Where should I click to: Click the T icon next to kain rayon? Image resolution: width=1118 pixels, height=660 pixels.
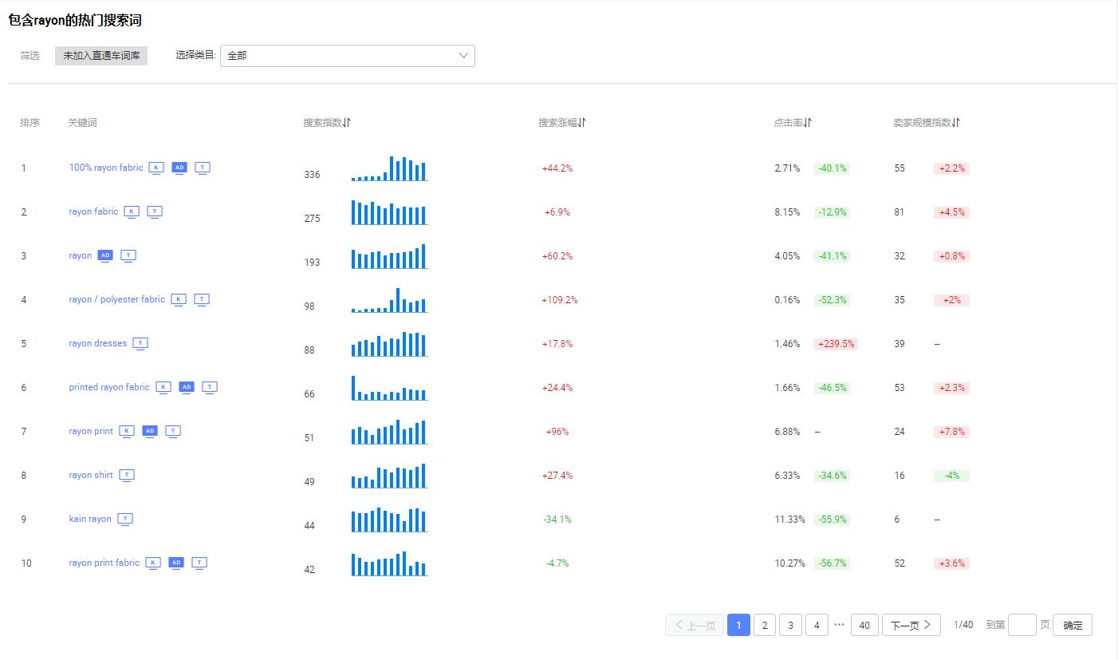pyautogui.click(x=125, y=519)
